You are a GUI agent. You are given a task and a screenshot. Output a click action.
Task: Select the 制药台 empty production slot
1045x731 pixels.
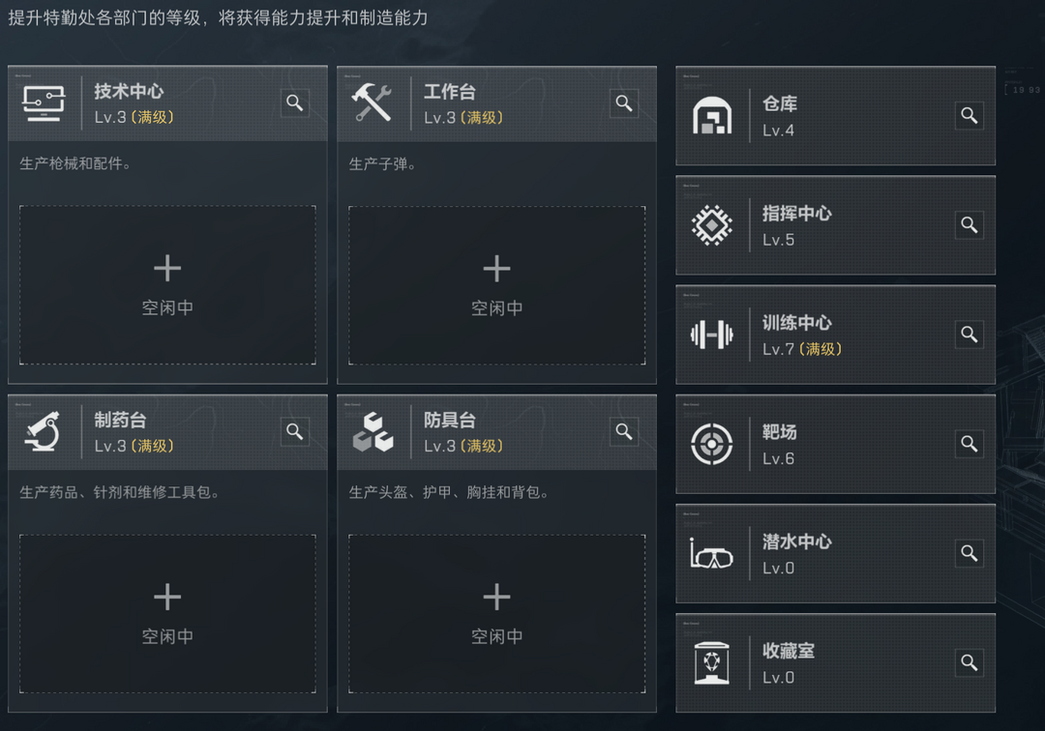pyautogui.click(x=167, y=614)
